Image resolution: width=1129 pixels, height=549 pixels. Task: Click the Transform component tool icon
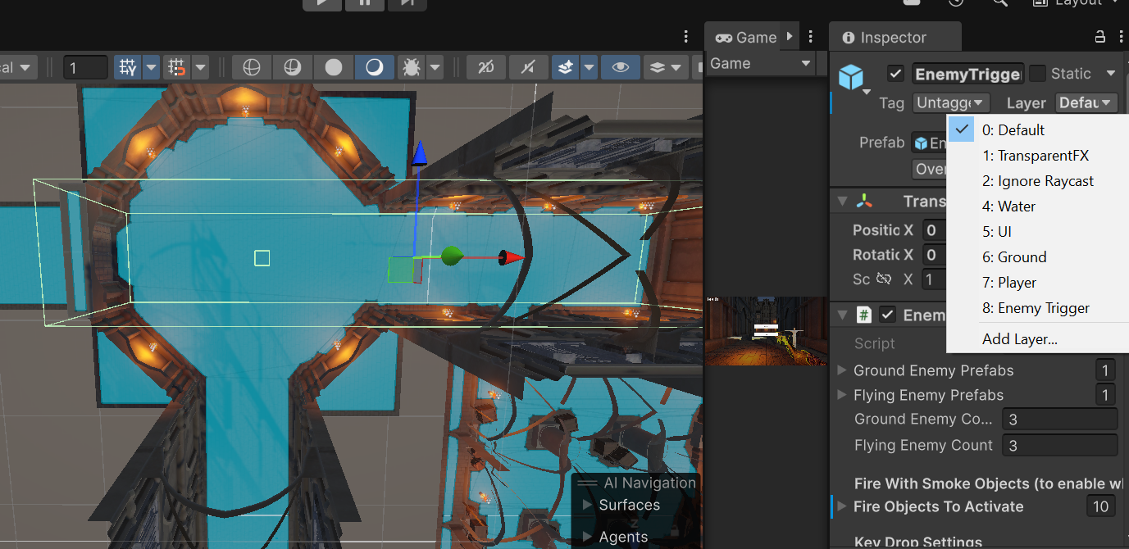click(864, 201)
